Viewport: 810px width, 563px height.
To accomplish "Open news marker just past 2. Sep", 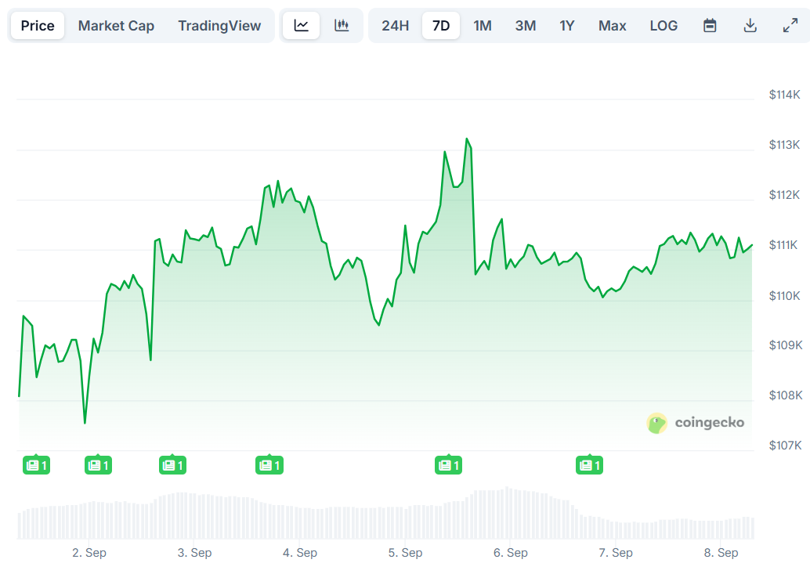I will click(98, 465).
